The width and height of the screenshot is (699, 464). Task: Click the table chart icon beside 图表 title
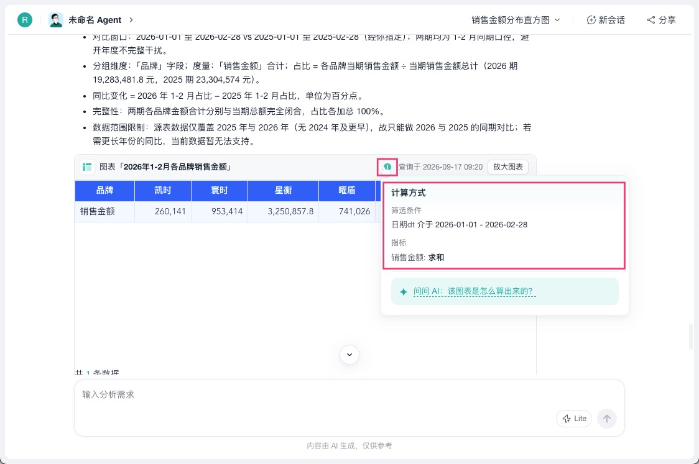(x=87, y=167)
